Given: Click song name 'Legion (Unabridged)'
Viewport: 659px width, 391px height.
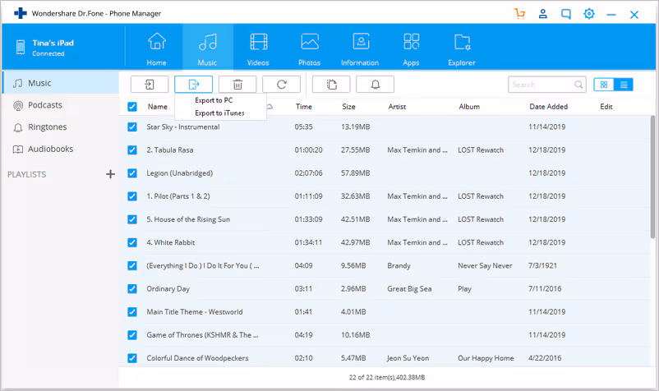Looking at the screenshot, I should 179,173.
